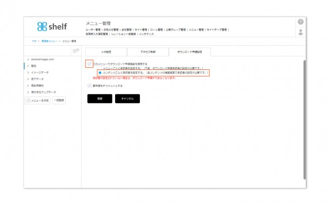This screenshot has width=328, height=204.
Task: Expand the イメージデータ tree node
Action: 28,72
